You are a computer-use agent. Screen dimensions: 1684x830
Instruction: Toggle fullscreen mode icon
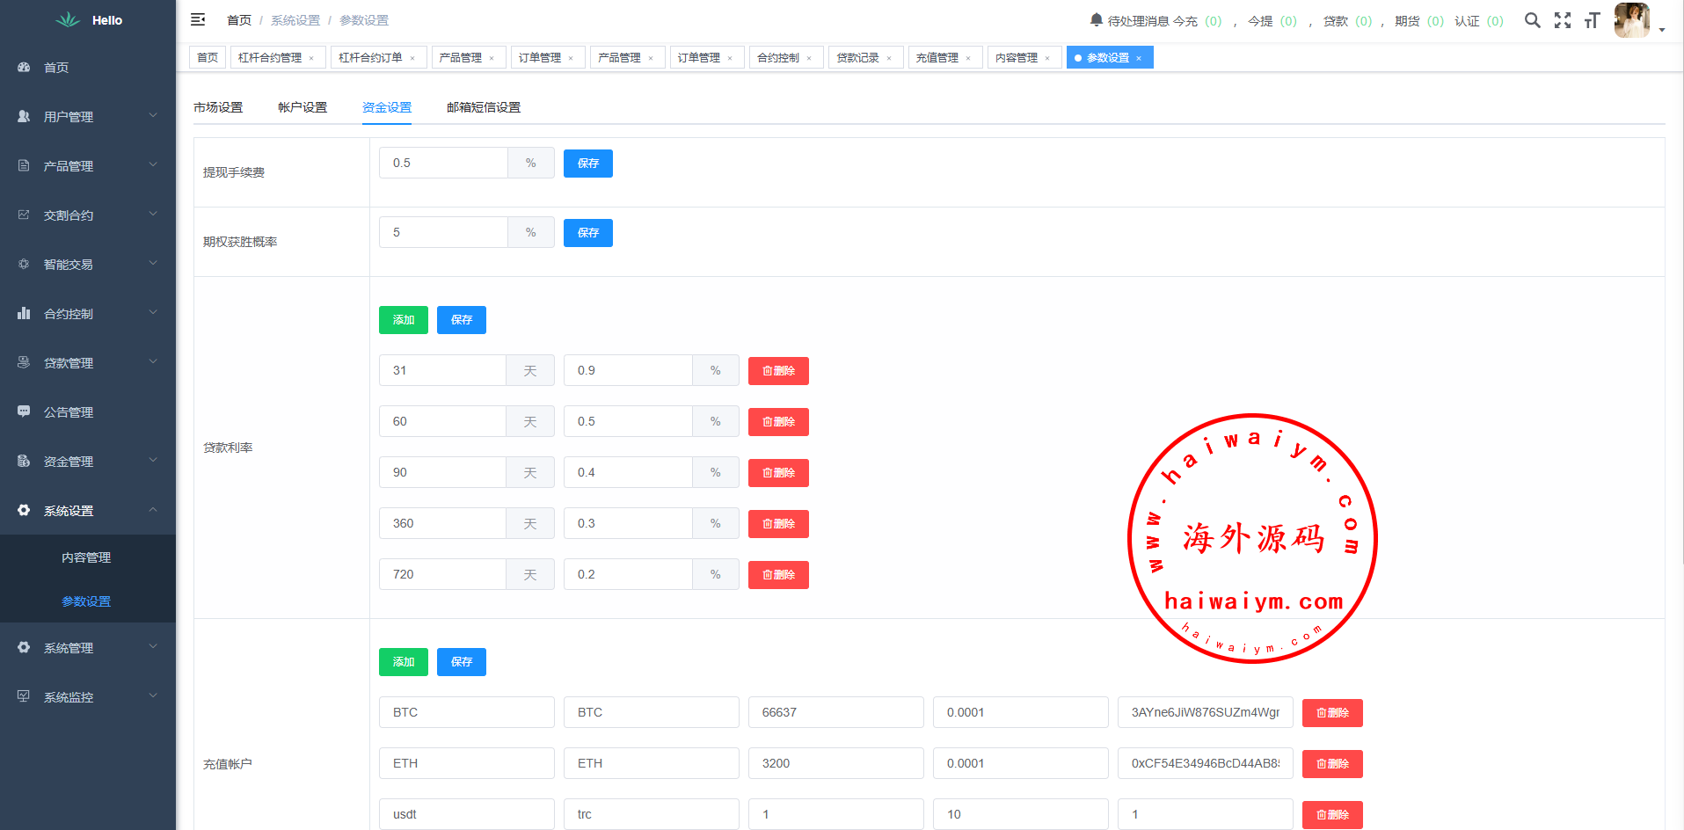pos(1563,20)
